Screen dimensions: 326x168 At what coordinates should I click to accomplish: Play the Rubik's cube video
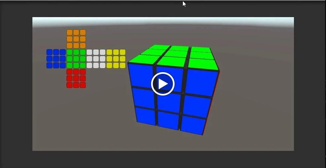pyautogui.click(x=163, y=84)
